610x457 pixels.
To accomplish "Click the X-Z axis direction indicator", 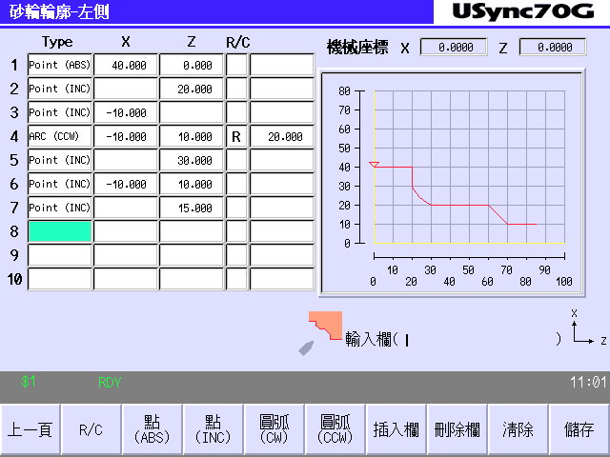I will (585, 328).
